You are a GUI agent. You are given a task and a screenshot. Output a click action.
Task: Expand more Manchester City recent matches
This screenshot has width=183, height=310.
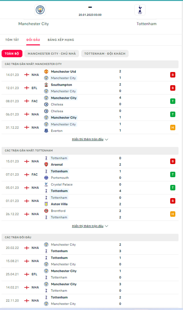(x=90, y=139)
